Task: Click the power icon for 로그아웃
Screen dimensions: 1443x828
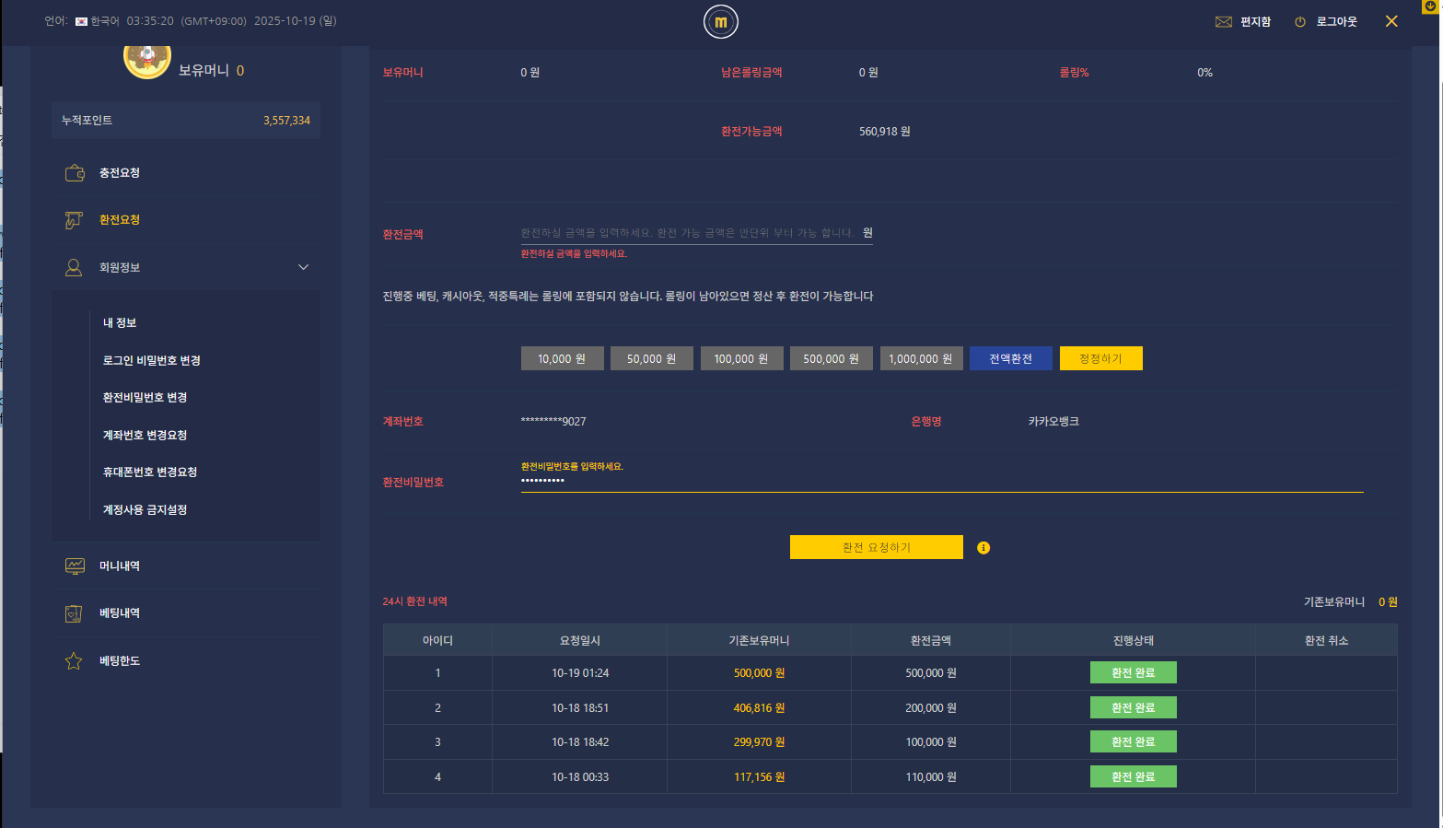Action: (x=1300, y=22)
